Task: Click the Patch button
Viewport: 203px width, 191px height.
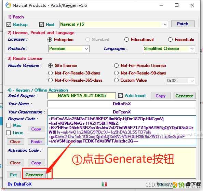Action: (x=183, y=24)
